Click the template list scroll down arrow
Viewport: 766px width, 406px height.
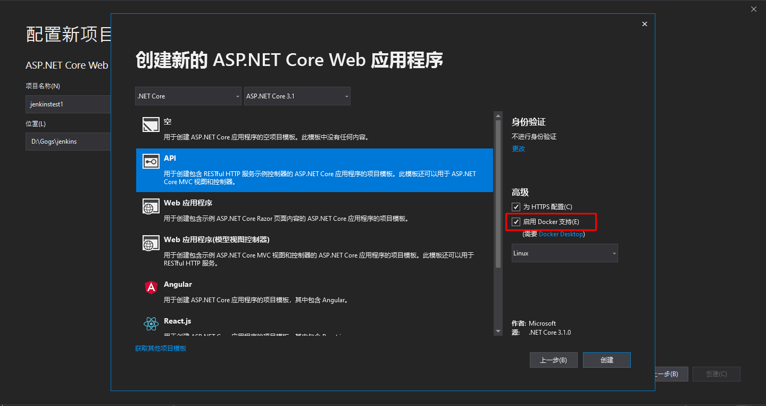(x=498, y=332)
